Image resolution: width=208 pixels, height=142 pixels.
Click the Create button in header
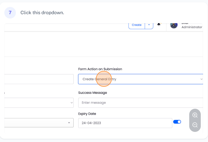(136, 25)
